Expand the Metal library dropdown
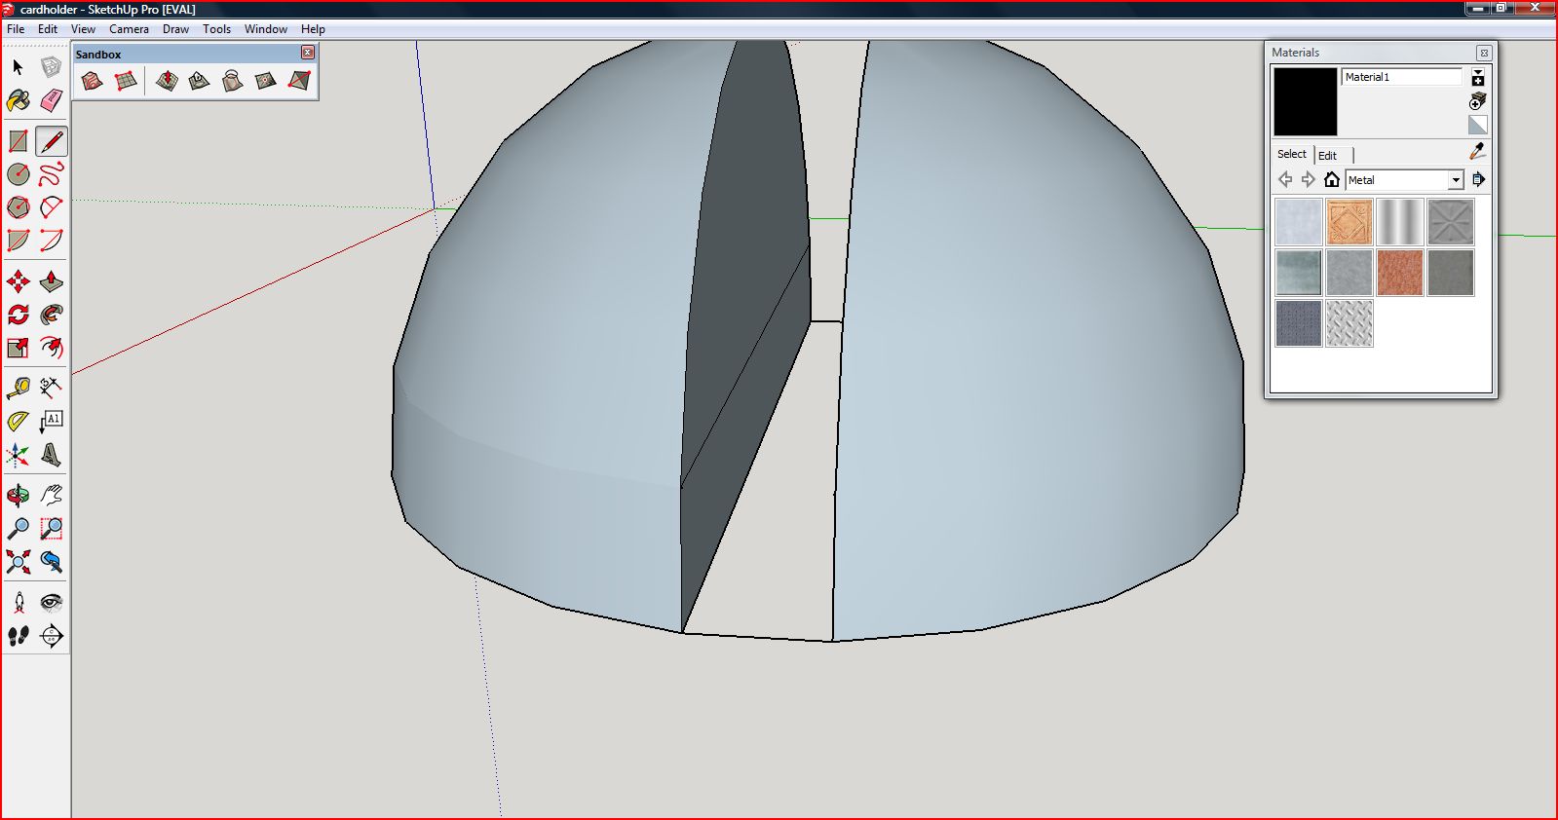Screen dimensions: 1558x820 tap(1456, 180)
